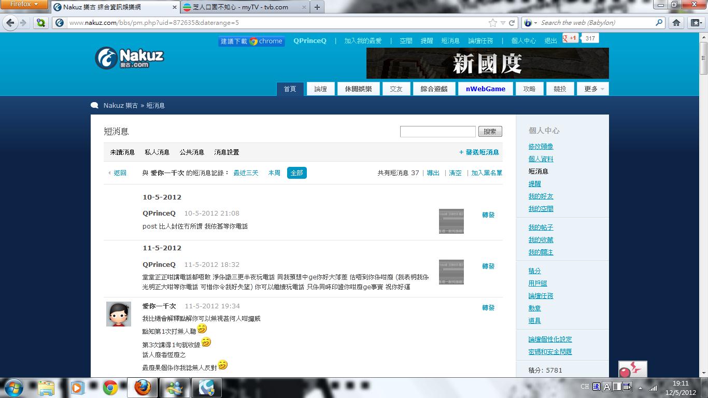Show messages from 最近三天
Viewport: 708px width, 398px height.
coord(246,173)
